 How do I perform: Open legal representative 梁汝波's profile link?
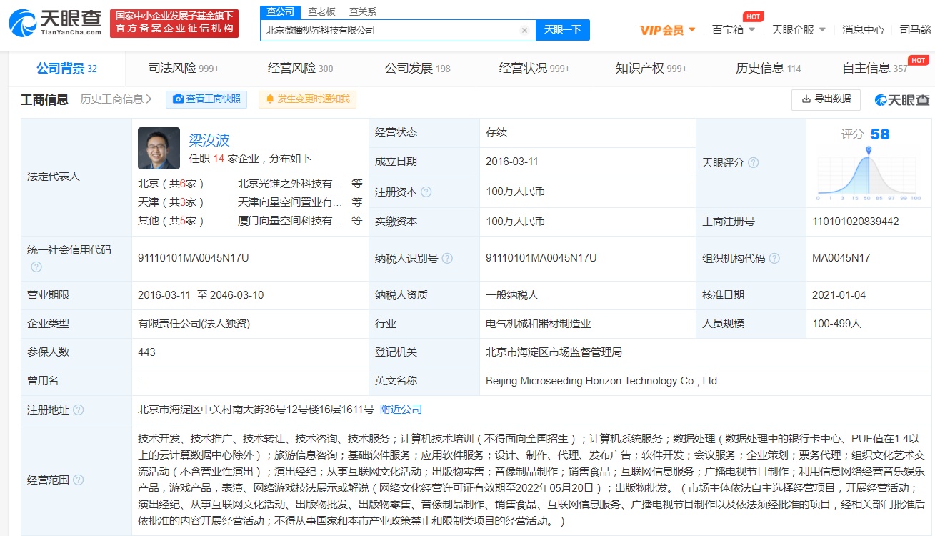pyautogui.click(x=209, y=140)
